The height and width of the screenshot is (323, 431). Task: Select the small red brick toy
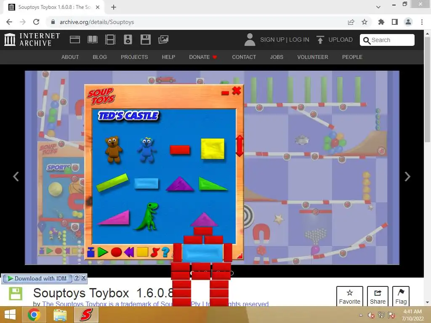point(180,150)
